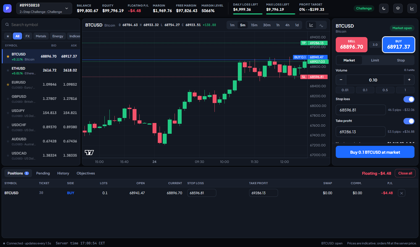Disable the Stop loss toggle
This screenshot has height=247, width=420.
pyautogui.click(x=409, y=99)
